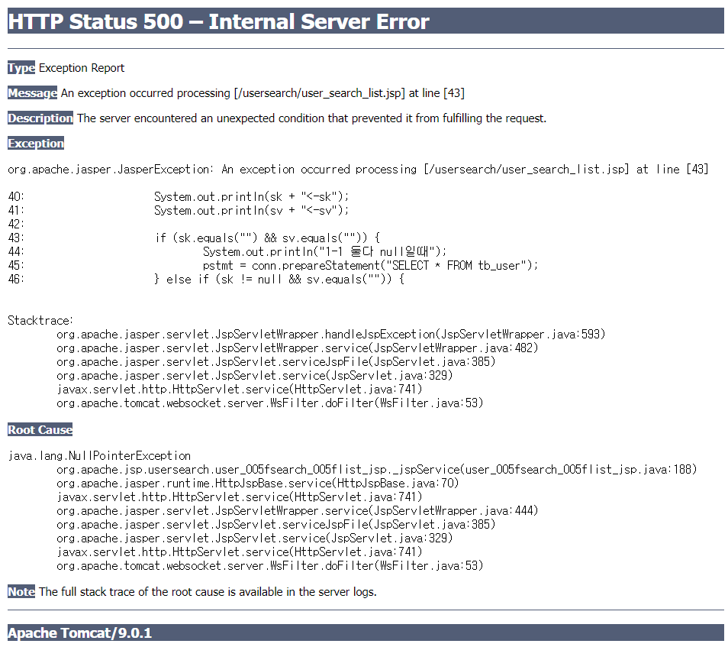Click the 'JspServletWrapper.java:482' stack line

297,348
